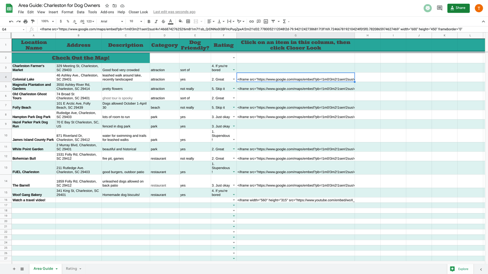Image resolution: width=488 pixels, height=274 pixels.
Task: Click the Explore button
Action: coord(460,269)
